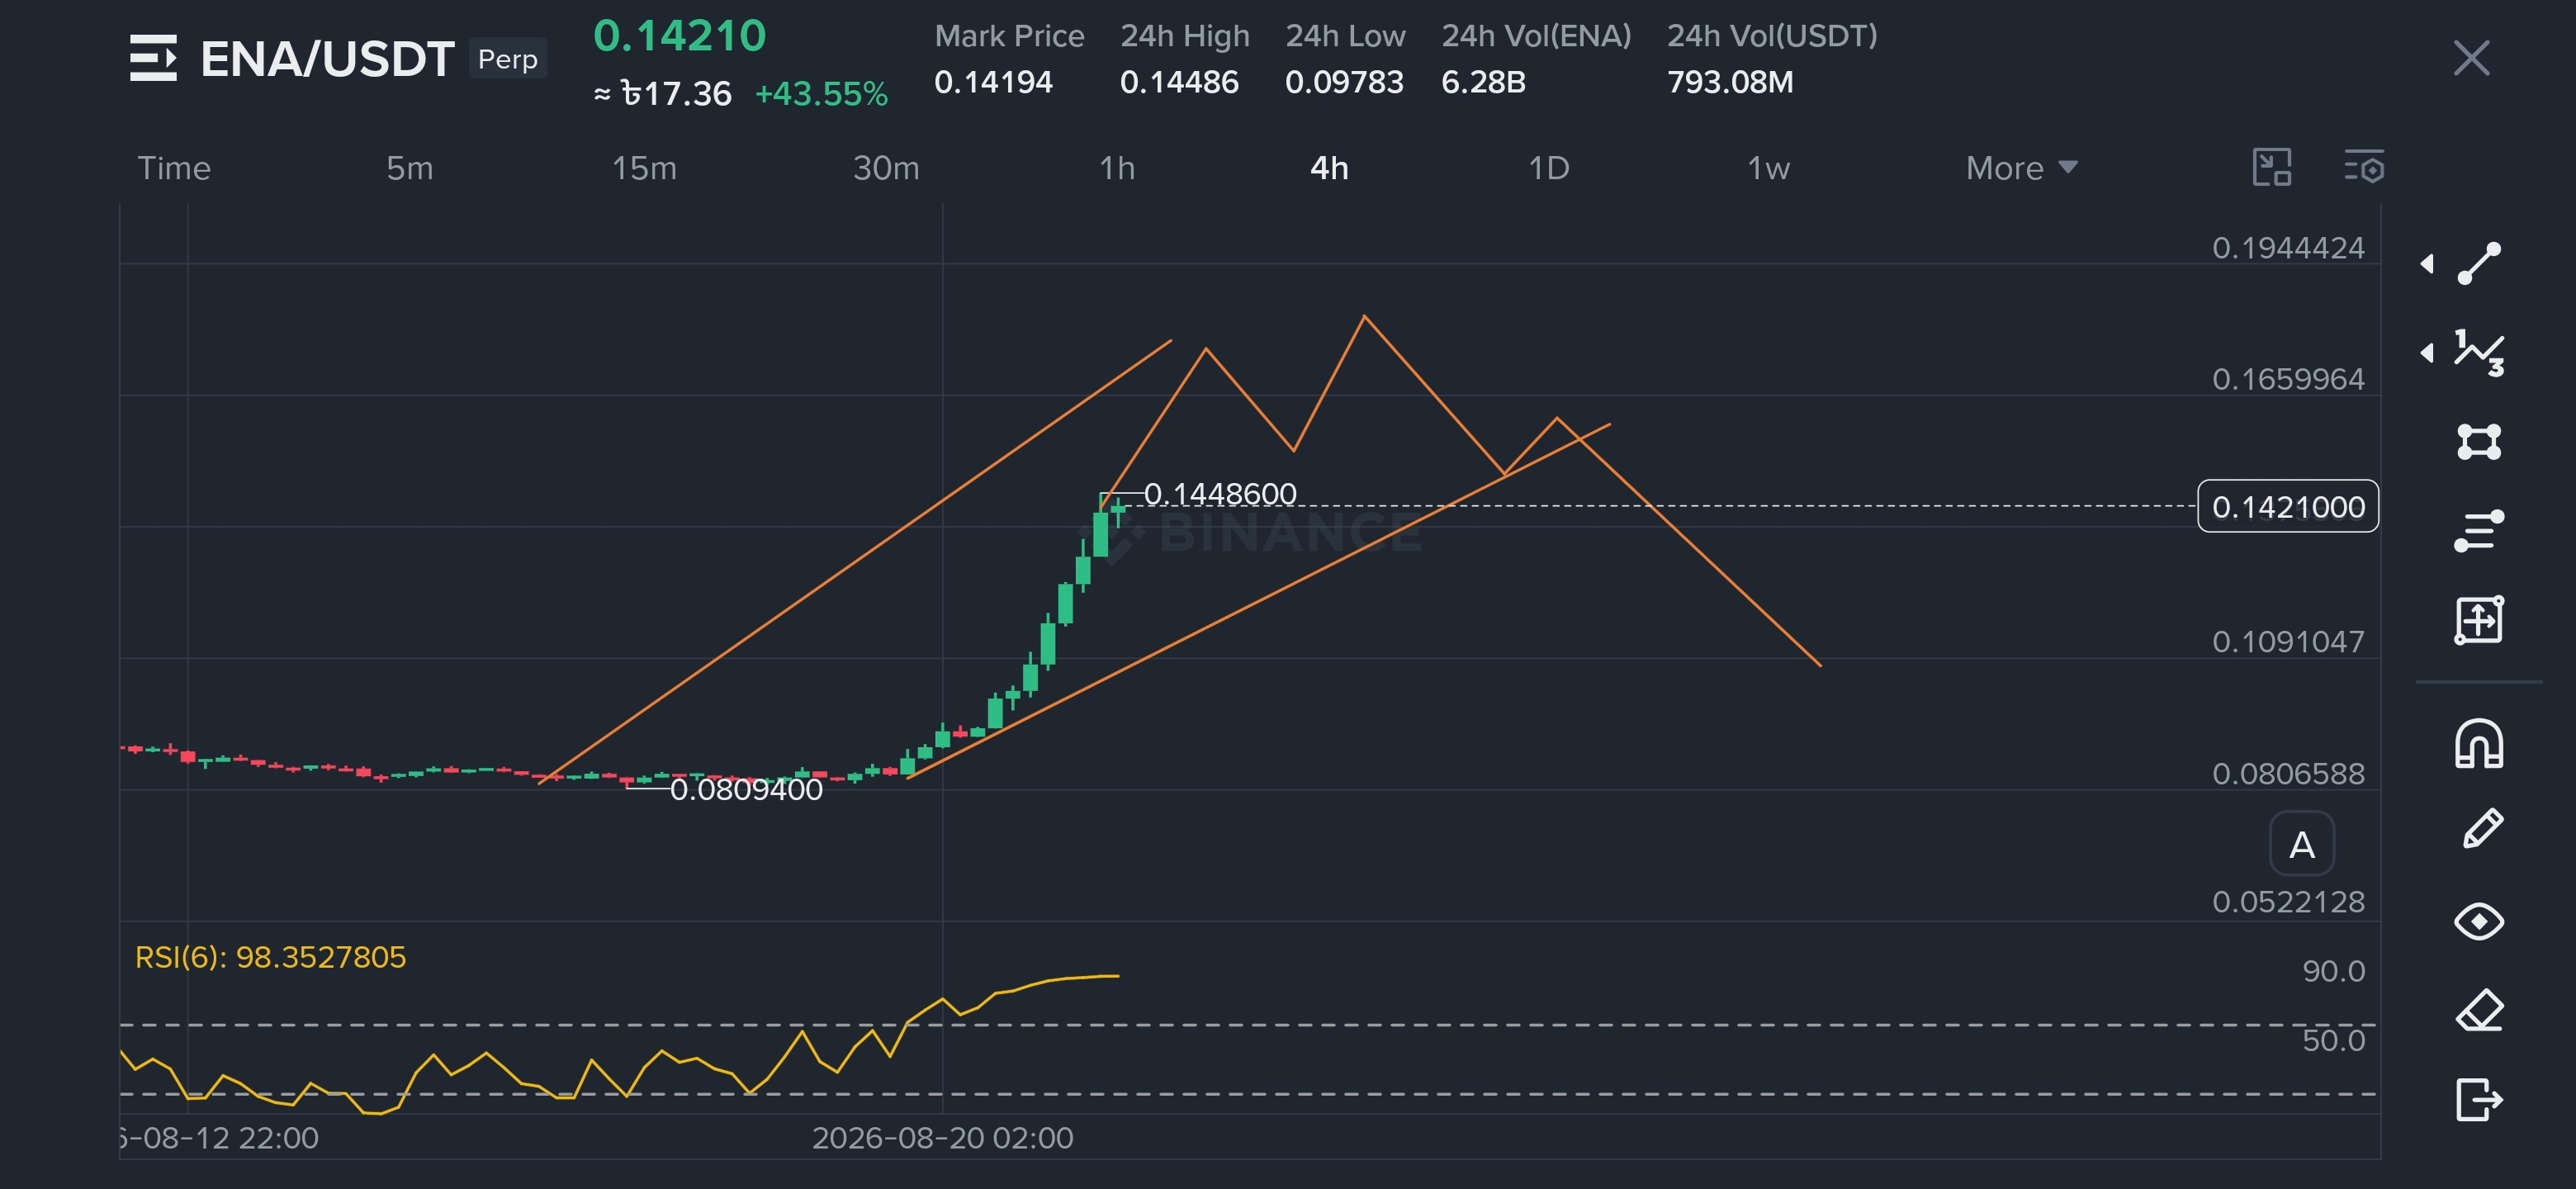Viewport: 2576px width, 1189px height.
Task: Expand trend line tool options arrow
Action: 2427,264
